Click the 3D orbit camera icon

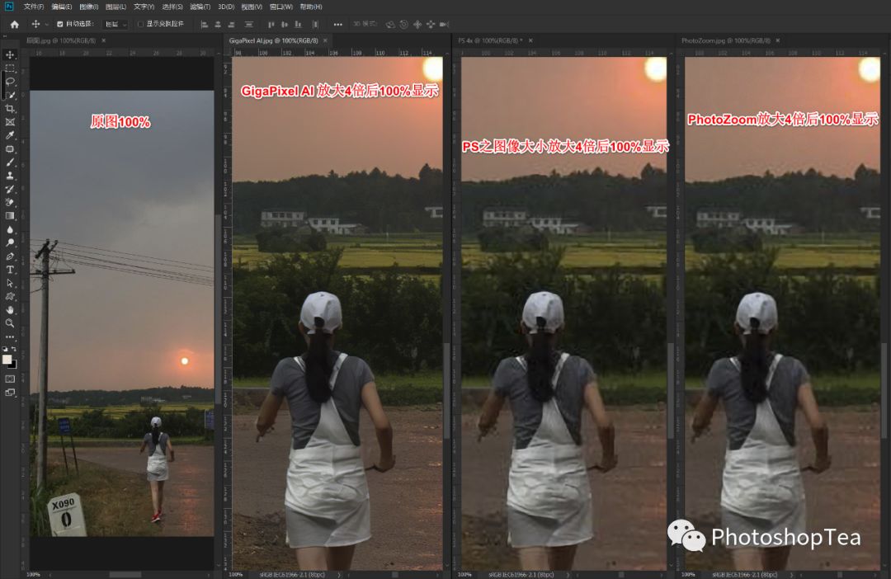tap(390, 25)
